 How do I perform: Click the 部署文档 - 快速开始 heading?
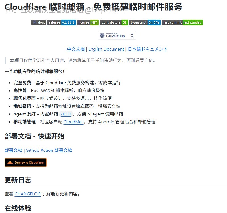coord(34,136)
